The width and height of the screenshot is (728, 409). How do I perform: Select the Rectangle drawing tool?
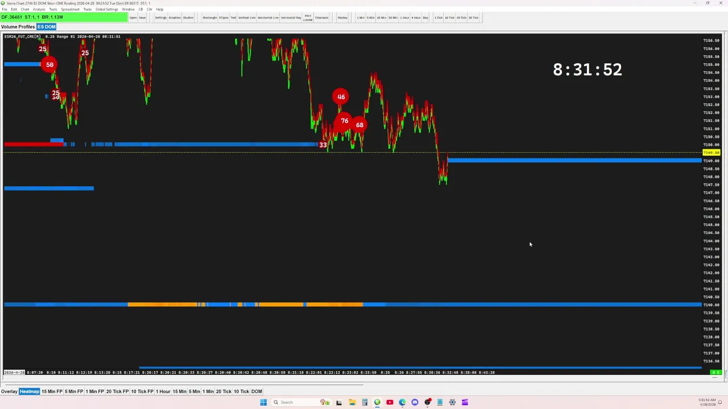tap(210, 18)
